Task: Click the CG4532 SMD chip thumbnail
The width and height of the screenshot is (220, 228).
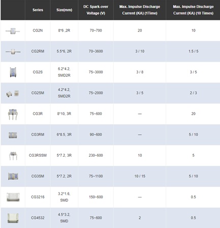Action: (13, 218)
